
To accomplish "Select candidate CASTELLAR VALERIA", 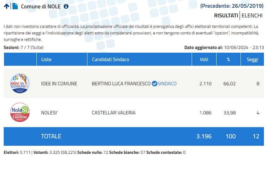I will 113,112.
